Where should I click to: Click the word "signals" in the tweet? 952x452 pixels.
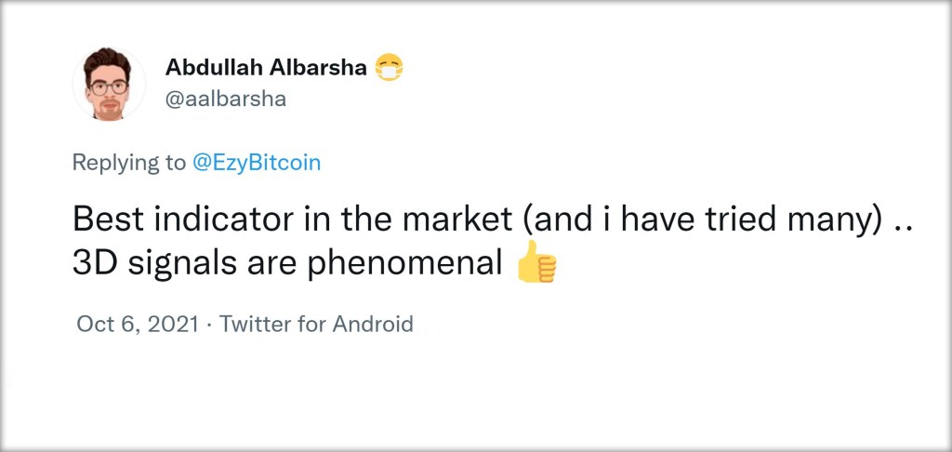pyautogui.click(x=173, y=264)
